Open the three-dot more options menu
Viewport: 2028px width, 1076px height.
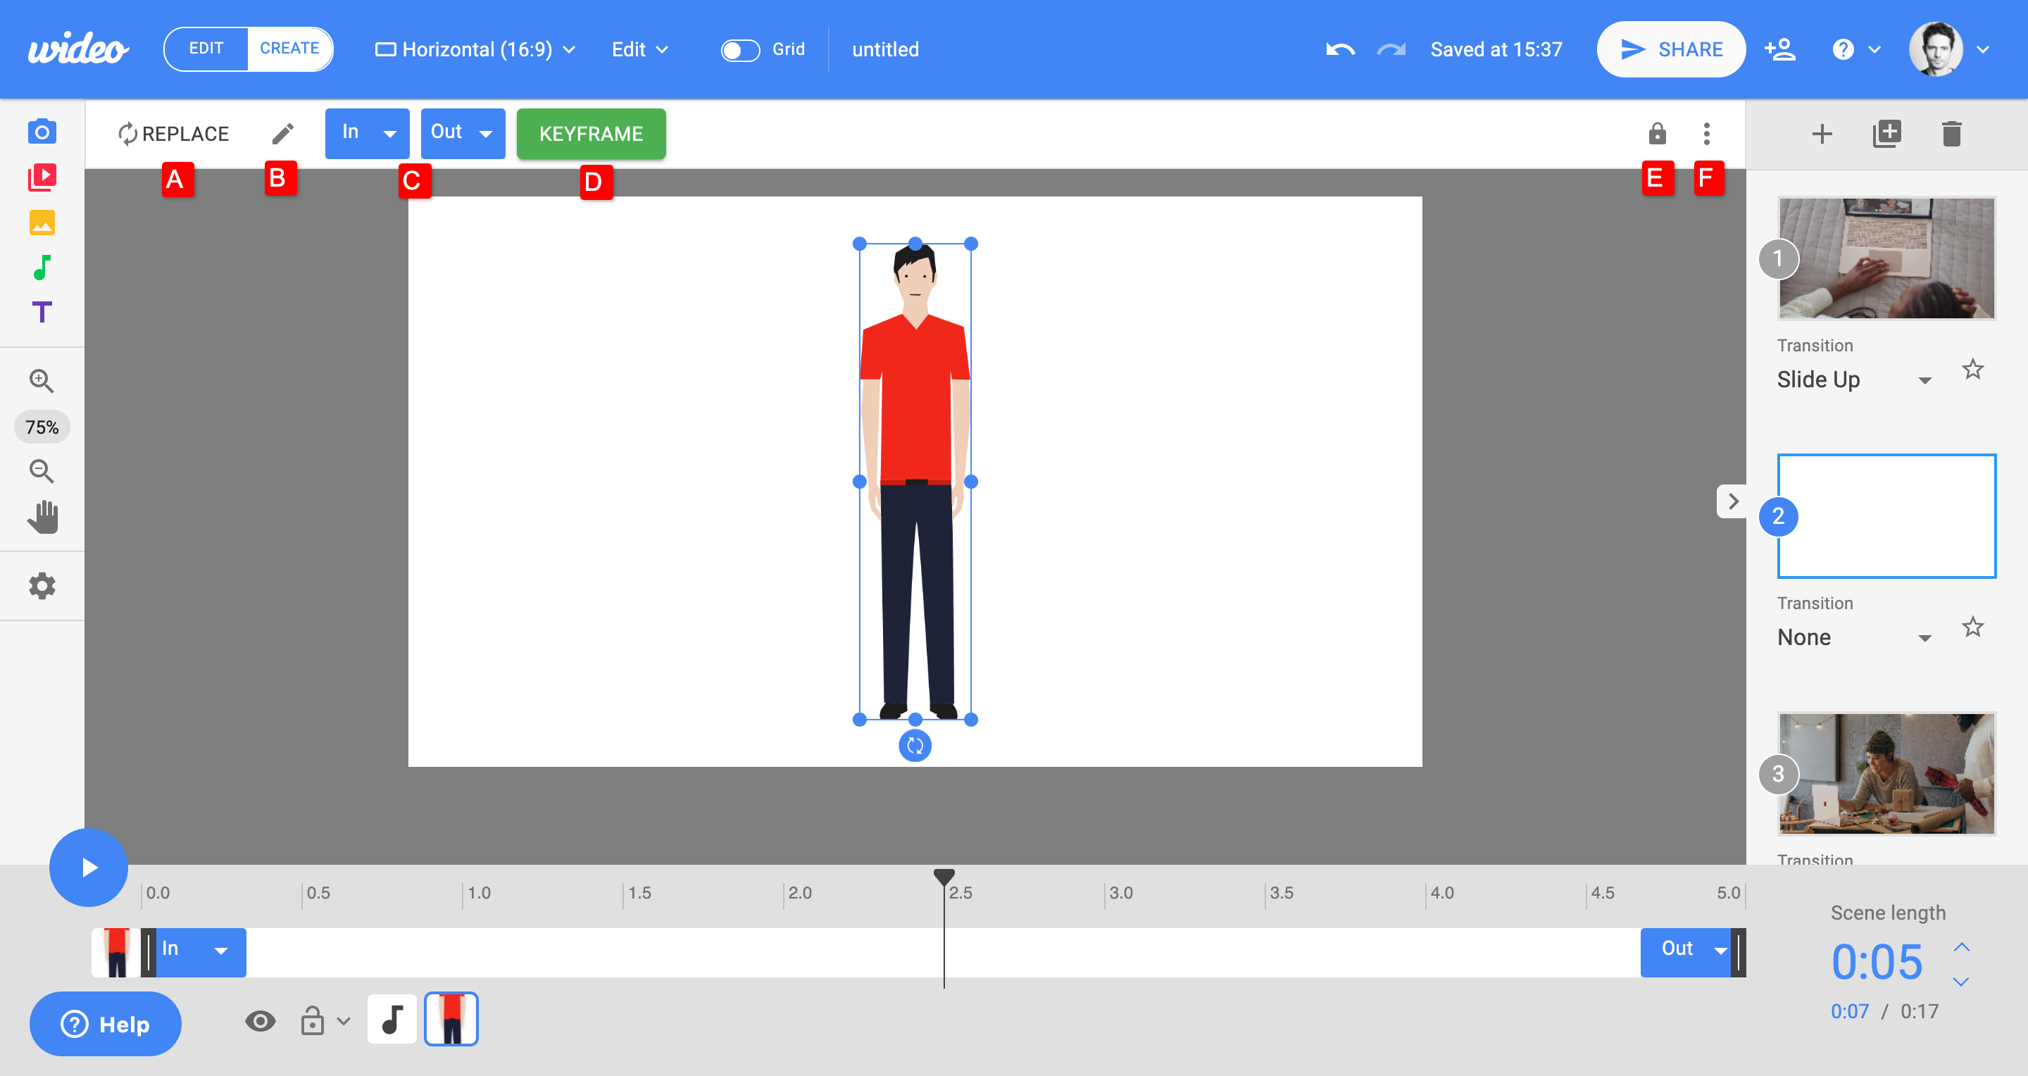point(1706,133)
